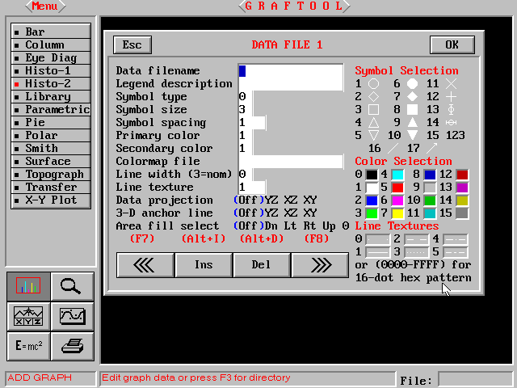Choose X-Y Plot graph type
This screenshot has height=388, width=517.
click(x=51, y=200)
